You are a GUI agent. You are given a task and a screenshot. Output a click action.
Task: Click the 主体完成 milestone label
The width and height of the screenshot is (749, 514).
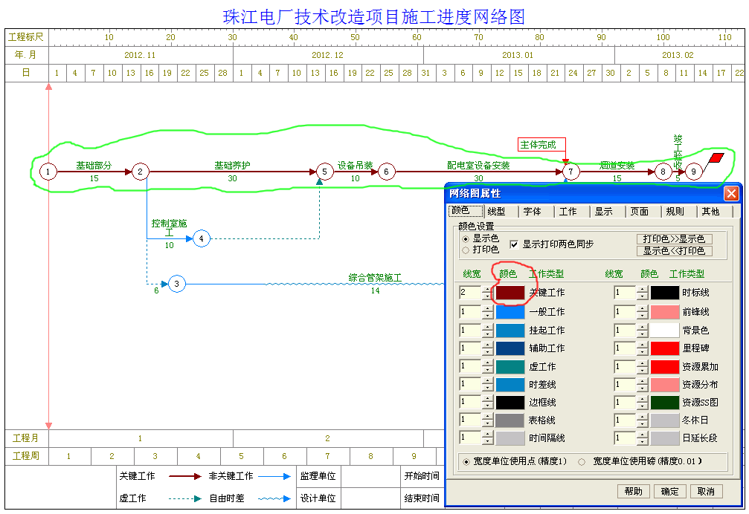(541, 145)
